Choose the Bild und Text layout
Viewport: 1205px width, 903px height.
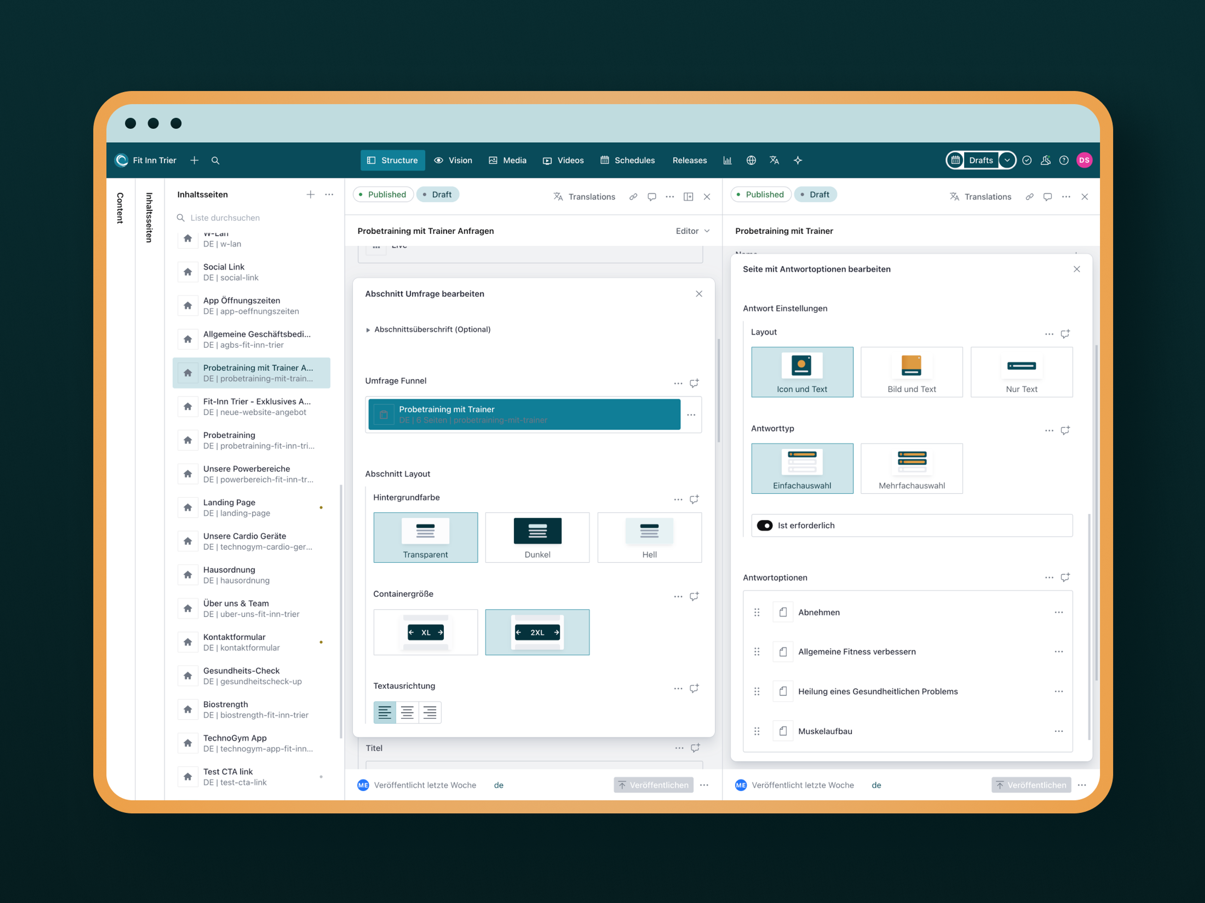pos(911,372)
